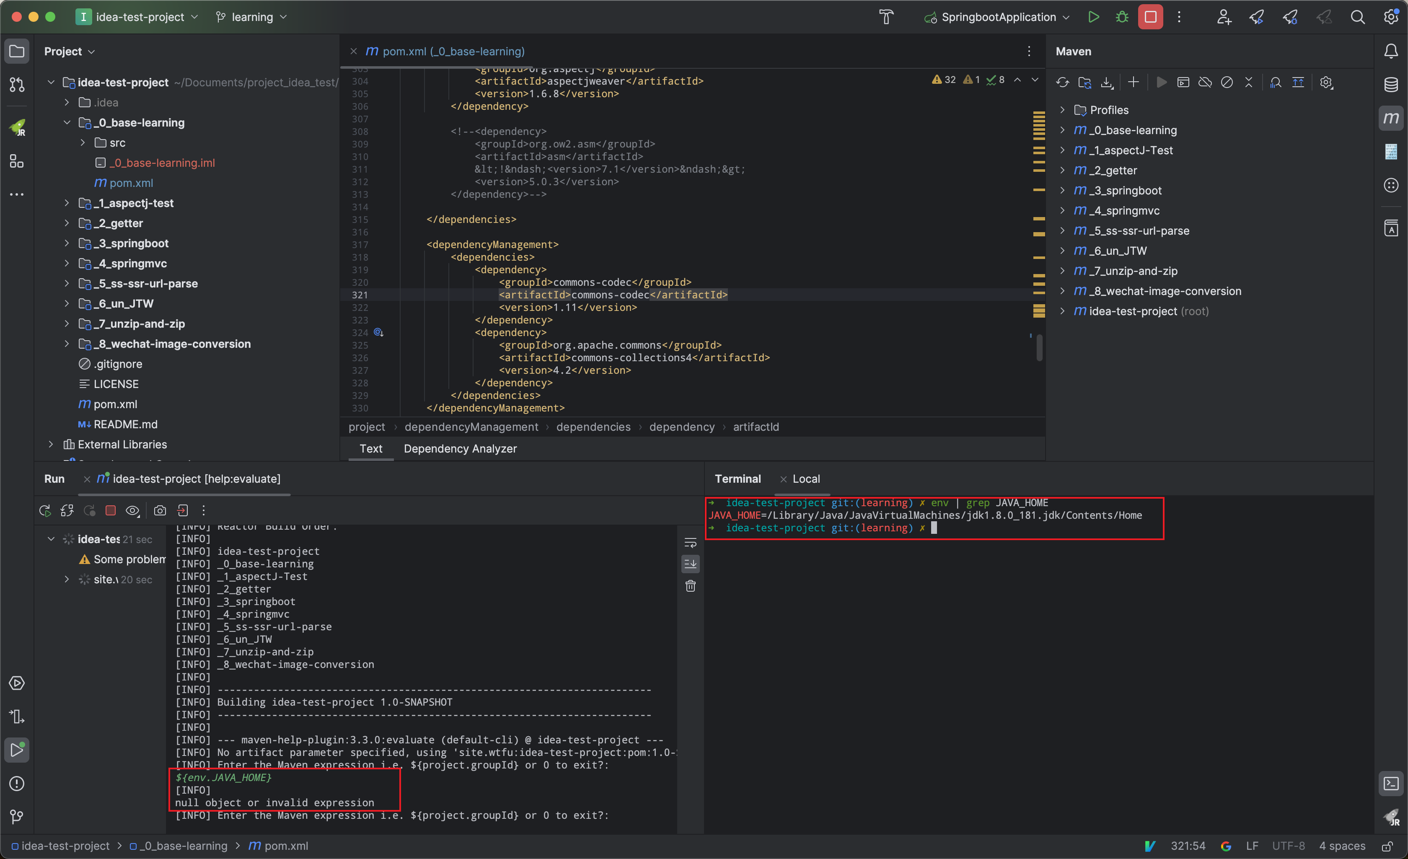Click the Search Everywhere magnifier icon

(x=1357, y=17)
